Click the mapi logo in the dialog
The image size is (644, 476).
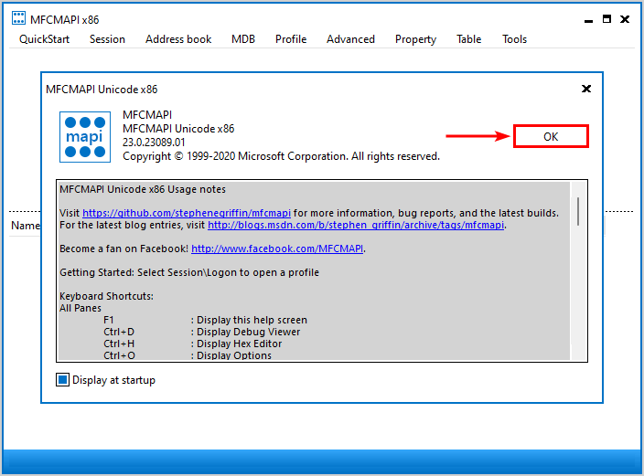(85, 137)
